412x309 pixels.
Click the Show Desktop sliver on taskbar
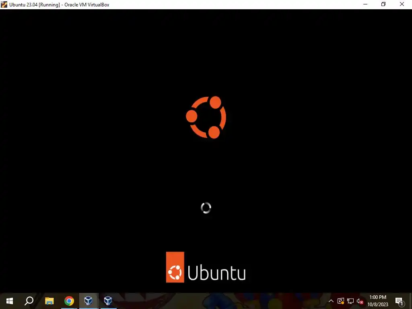[411, 301]
